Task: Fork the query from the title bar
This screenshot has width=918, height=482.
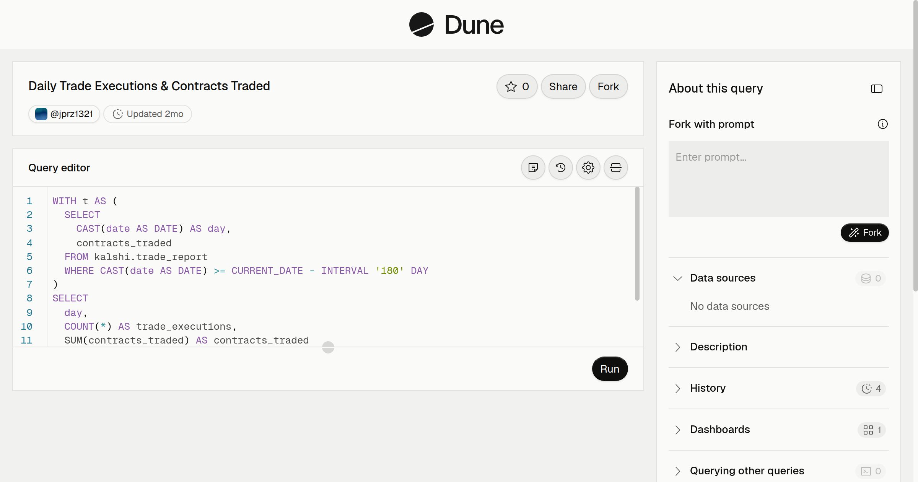Action: tap(608, 86)
